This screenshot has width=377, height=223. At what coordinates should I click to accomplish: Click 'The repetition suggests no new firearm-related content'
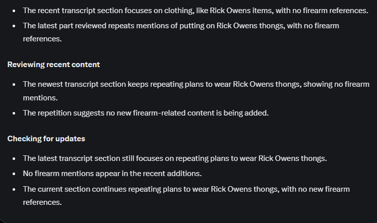[146, 113]
